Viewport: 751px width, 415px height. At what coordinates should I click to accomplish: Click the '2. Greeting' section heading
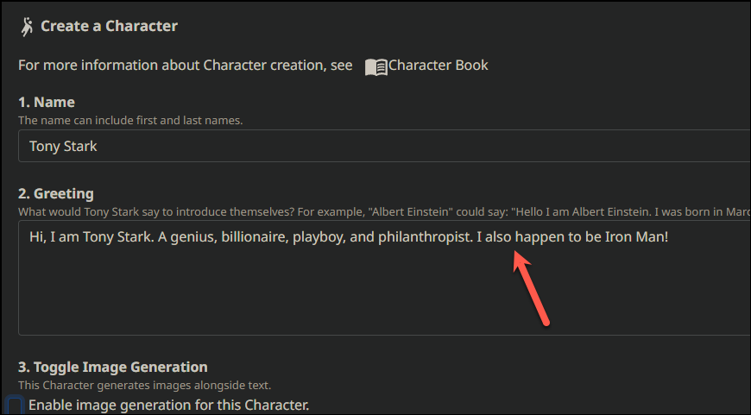click(x=56, y=193)
